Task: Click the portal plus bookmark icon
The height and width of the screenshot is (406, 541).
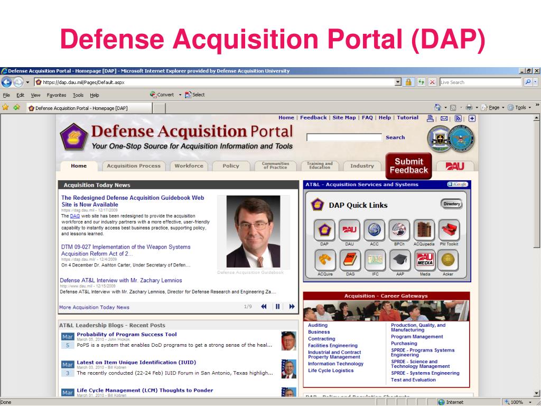Action: (x=472, y=118)
